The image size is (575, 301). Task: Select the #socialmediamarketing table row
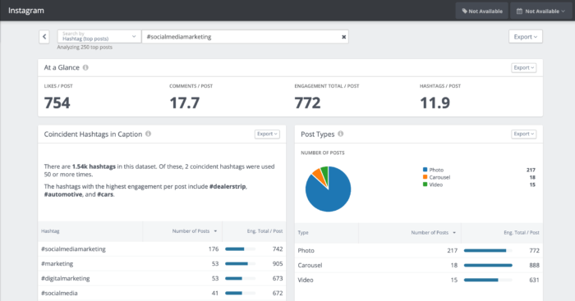tap(162, 249)
